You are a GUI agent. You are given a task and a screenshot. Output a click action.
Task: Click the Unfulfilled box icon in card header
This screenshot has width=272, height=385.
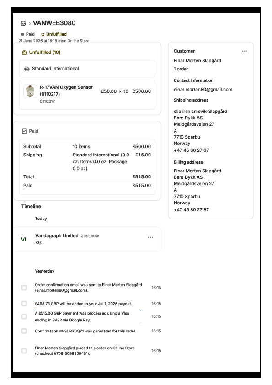point(24,52)
